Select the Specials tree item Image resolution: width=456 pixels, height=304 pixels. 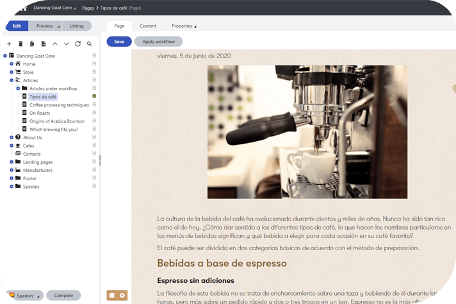[x=31, y=187]
